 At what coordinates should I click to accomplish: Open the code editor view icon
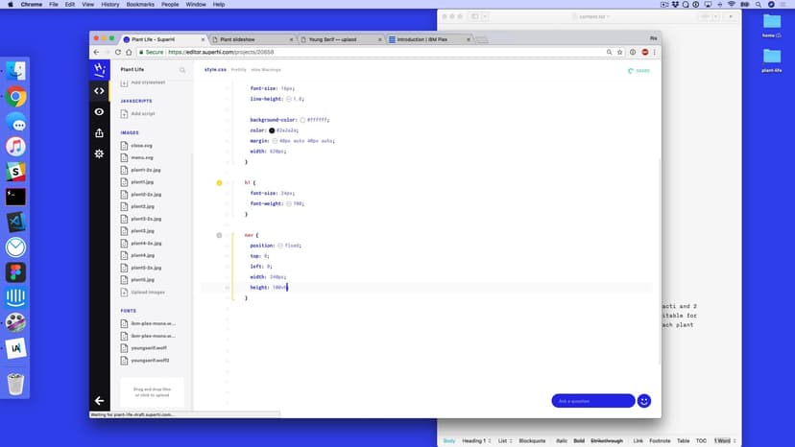pyautogui.click(x=99, y=90)
